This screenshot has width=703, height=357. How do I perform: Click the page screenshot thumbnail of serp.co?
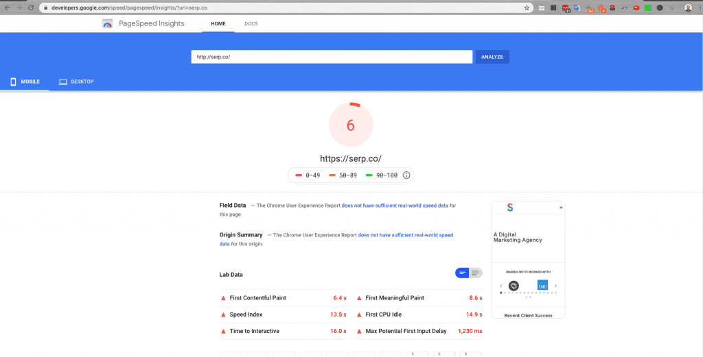pos(528,260)
